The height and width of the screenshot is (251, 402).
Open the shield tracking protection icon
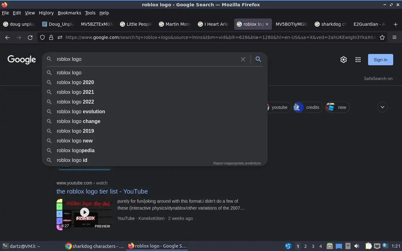[x=42, y=37]
